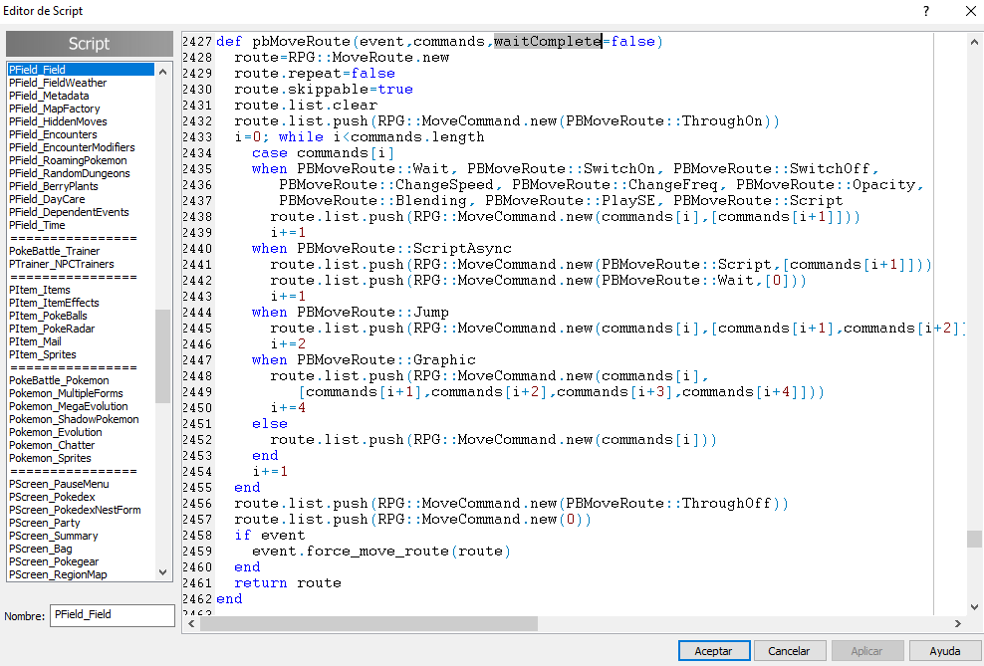Click the question mark help button in title bar
Screen dimensions: 984x666
point(926,11)
